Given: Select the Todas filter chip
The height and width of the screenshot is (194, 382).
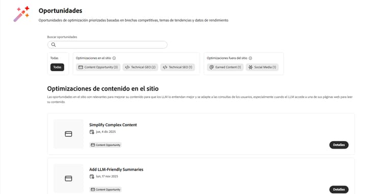Looking at the screenshot, I should (x=57, y=67).
